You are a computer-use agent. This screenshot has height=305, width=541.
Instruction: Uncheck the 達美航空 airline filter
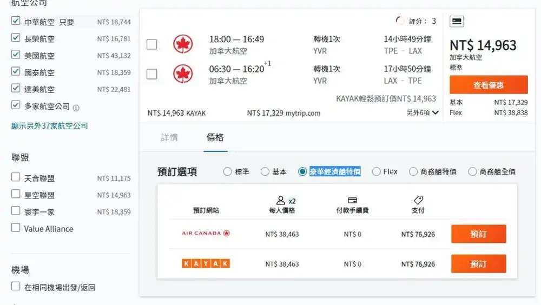pos(16,88)
